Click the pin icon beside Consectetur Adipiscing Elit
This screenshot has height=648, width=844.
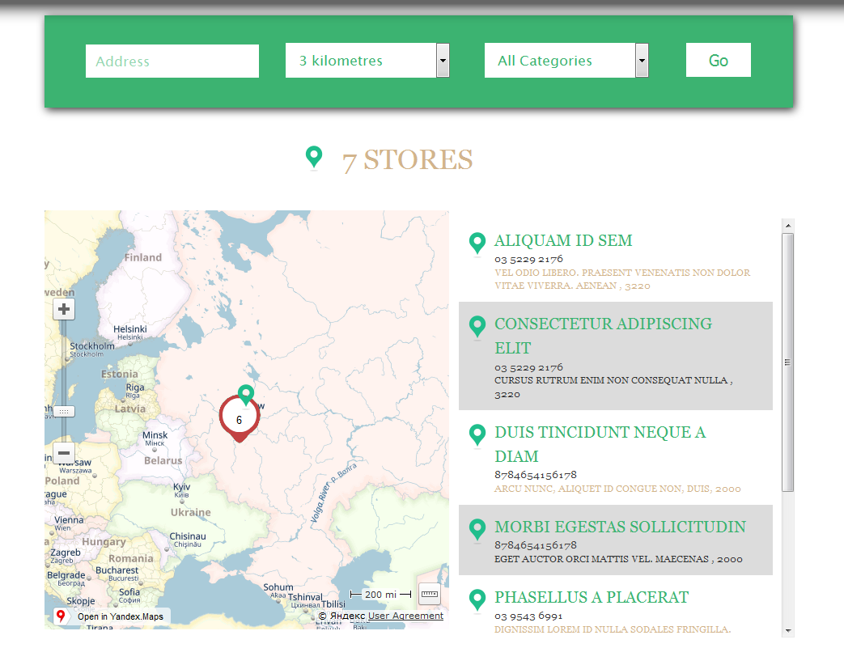pos(477,327)
